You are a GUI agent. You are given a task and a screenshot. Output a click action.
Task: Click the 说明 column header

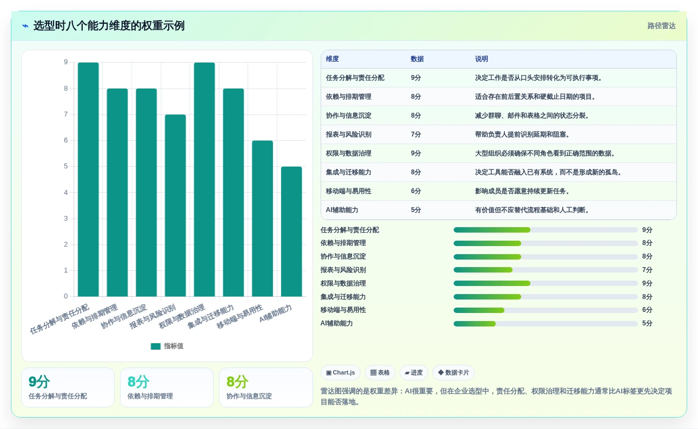(481, 59)
